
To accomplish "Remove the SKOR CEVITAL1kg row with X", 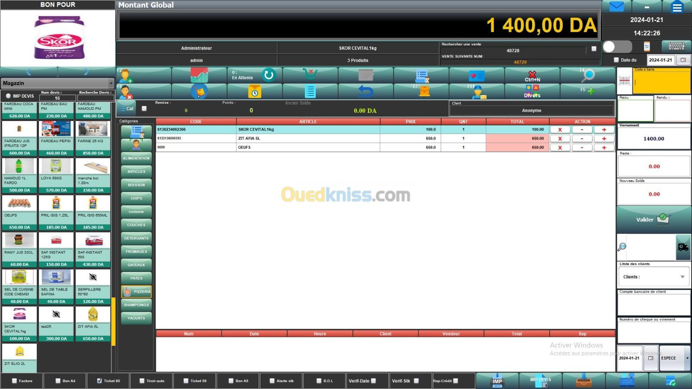I will 560,130.
